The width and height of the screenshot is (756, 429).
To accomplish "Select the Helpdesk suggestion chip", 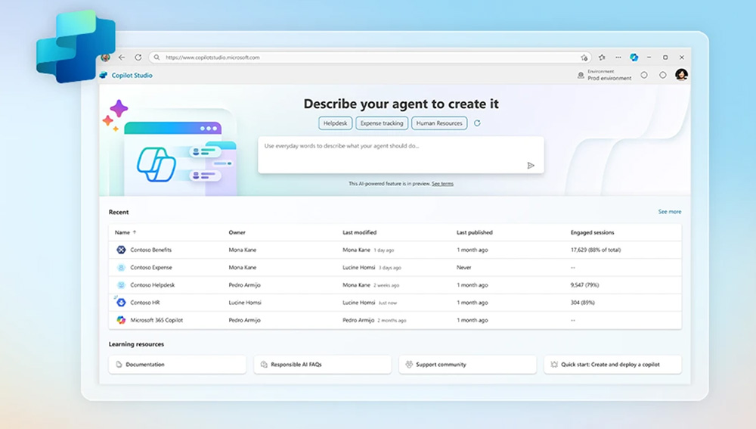I will point(335,123).
